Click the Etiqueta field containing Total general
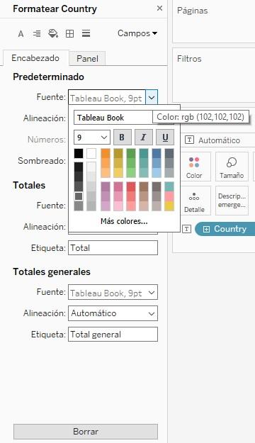This screenshot has width=255, height=443. [113, 335]
